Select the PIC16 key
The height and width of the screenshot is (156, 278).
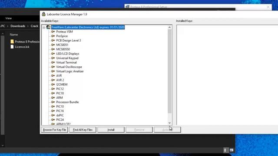tap(60, 111)
